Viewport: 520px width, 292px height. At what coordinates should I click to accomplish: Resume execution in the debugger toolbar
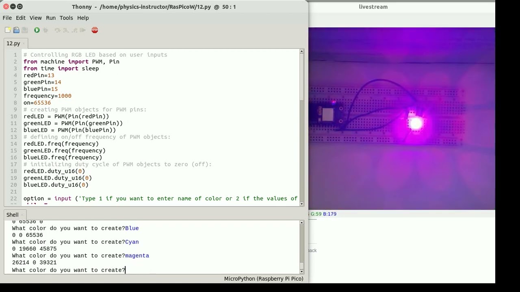[83, 30]
